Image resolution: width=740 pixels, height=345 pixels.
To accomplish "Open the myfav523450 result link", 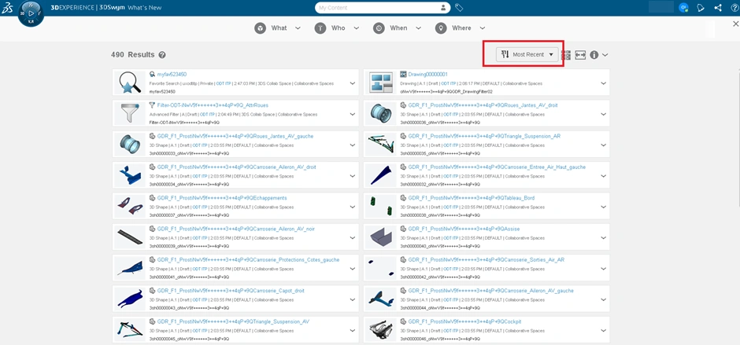I will (172, 74).
